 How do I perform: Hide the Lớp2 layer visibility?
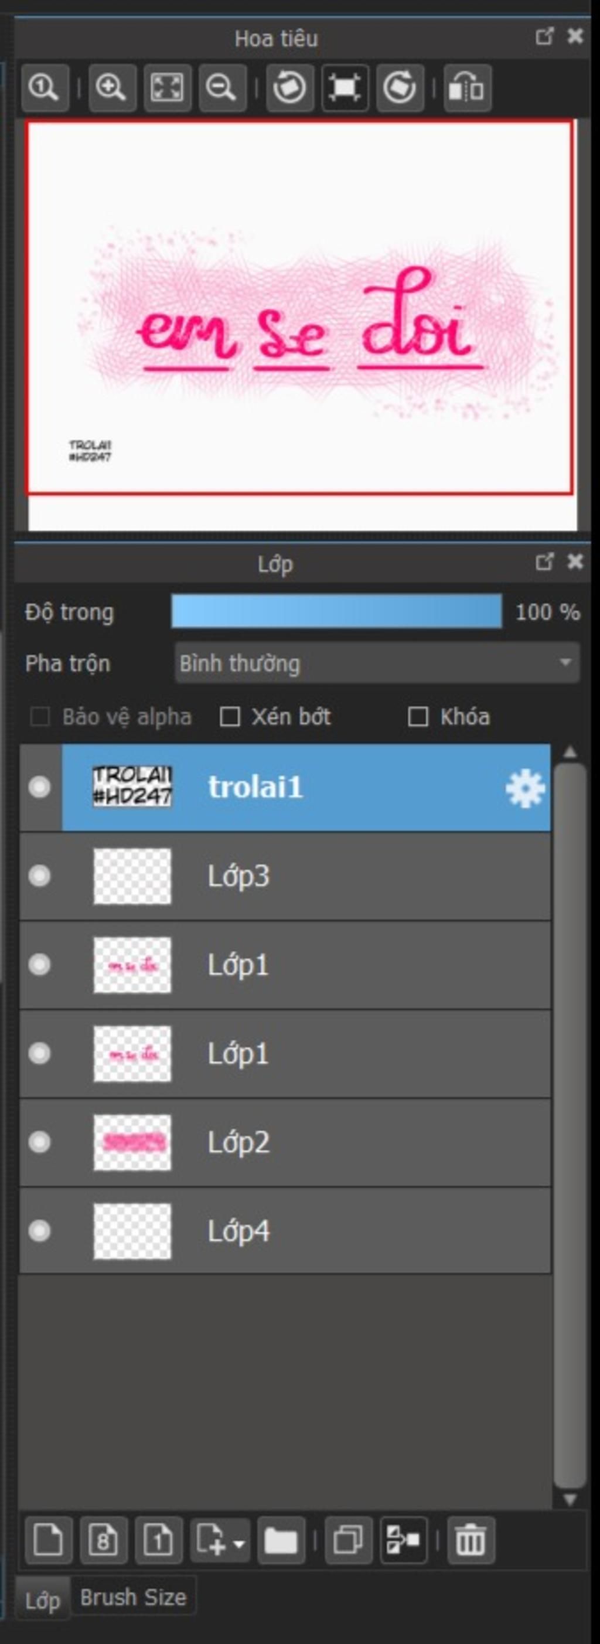(x=40, y=1142)
